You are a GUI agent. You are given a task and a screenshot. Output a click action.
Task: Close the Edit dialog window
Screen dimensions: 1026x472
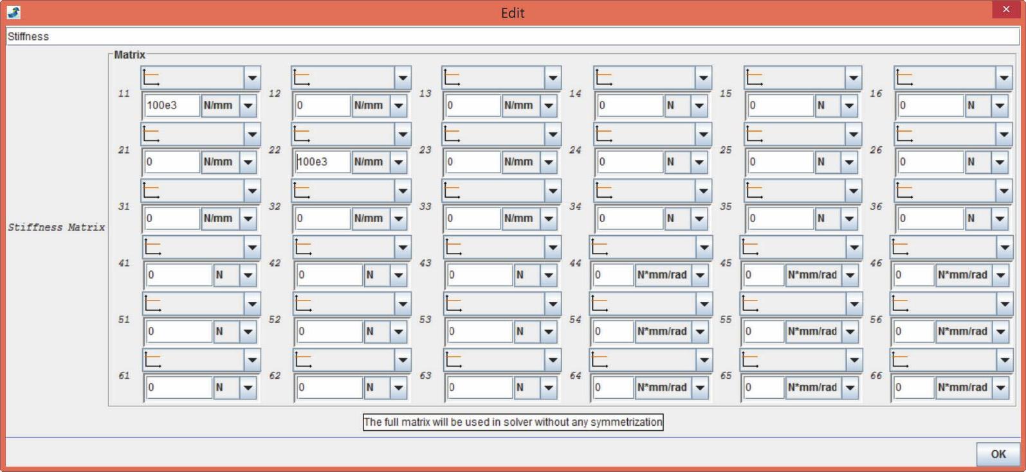click(1005, 10)
